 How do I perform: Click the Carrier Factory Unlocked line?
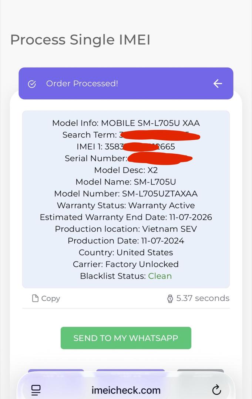(126, 264)
